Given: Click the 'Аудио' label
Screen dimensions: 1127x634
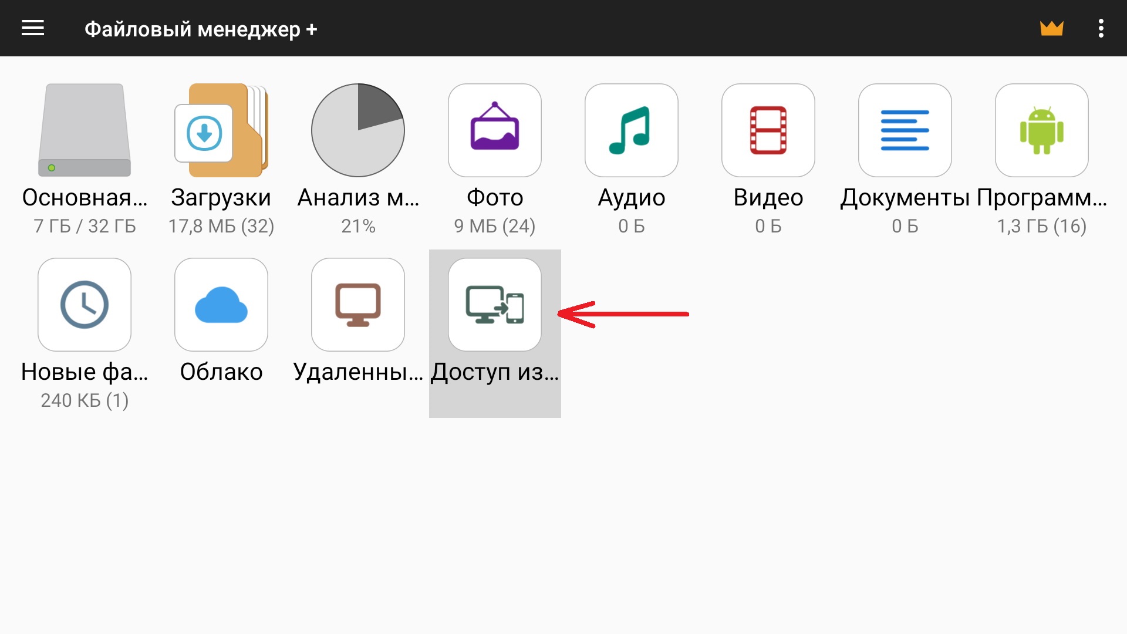Looking at the screenshot, I should pyautogui.click(x=632, y=198).
